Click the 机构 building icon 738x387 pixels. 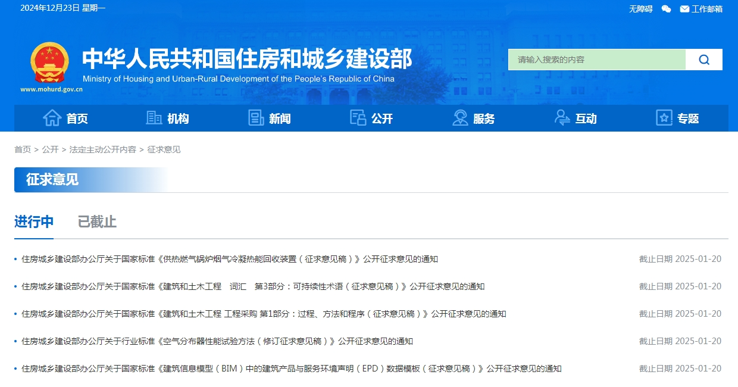tap(154, 118)
